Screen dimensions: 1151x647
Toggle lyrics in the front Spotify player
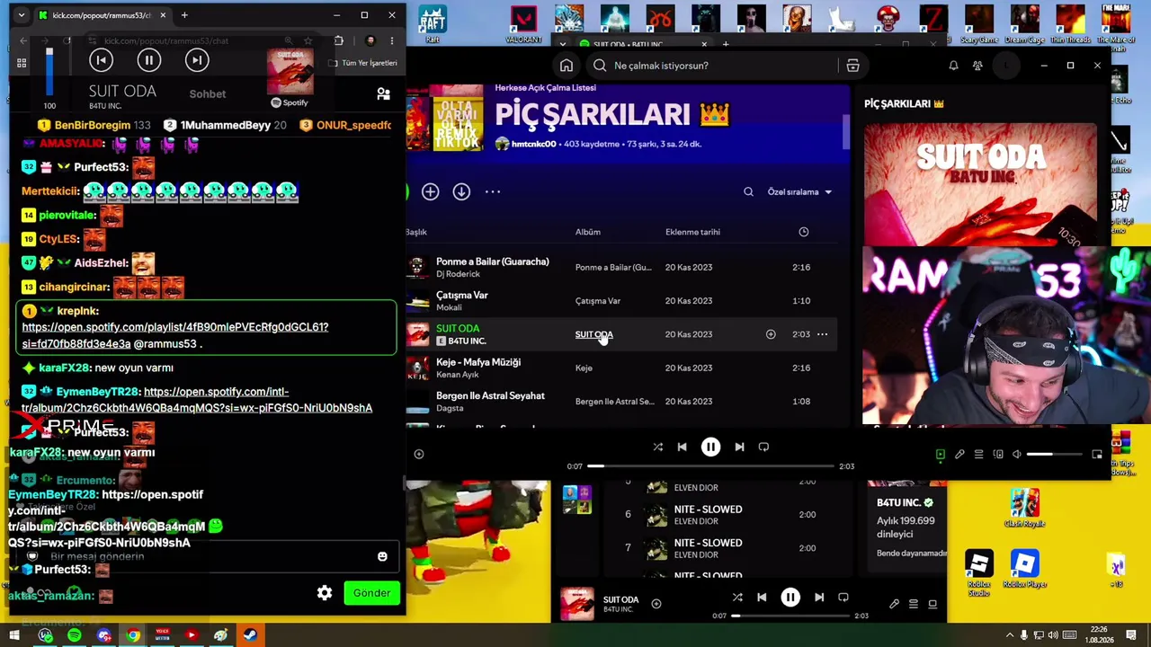pos(959,455)
